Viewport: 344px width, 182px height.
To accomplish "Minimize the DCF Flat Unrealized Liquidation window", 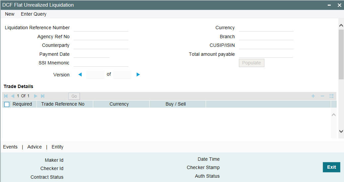I will (329, 5).
